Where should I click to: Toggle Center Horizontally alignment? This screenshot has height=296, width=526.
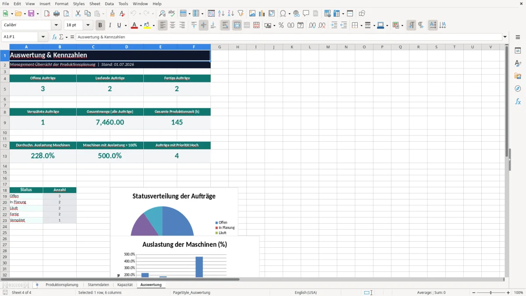pyautogui.click(x=173, y=25)
